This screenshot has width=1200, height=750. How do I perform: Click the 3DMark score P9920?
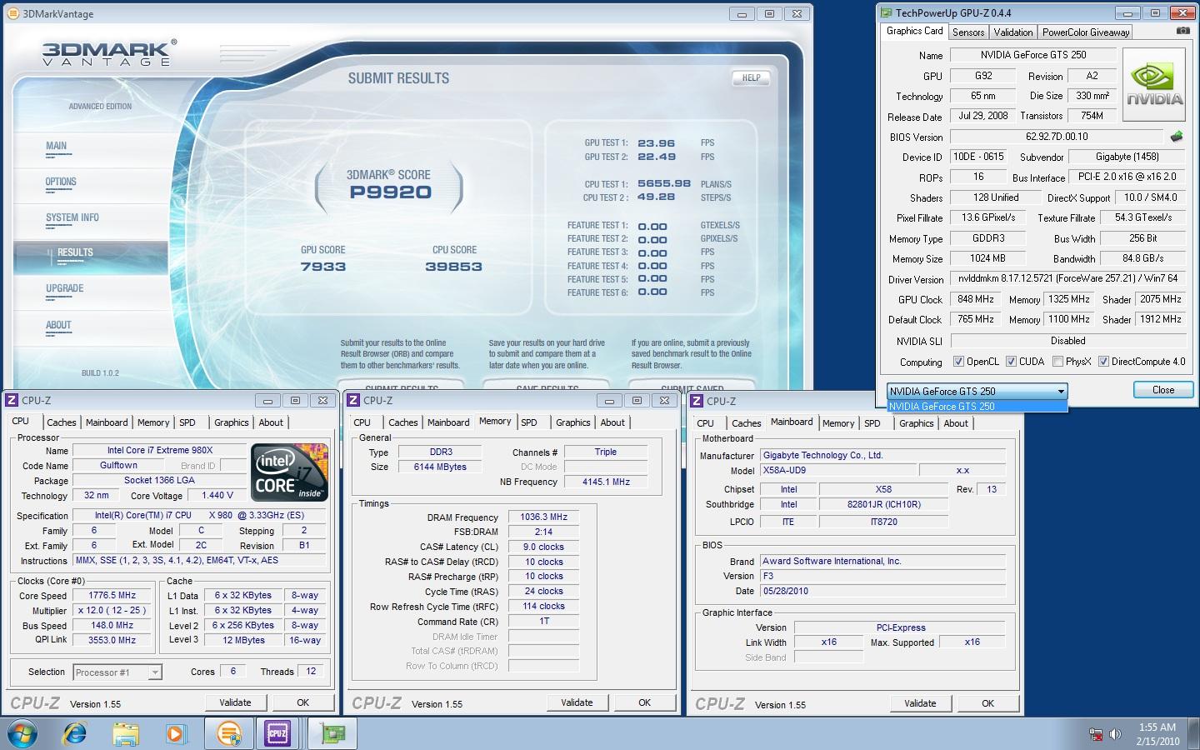[x=390, y=192]
